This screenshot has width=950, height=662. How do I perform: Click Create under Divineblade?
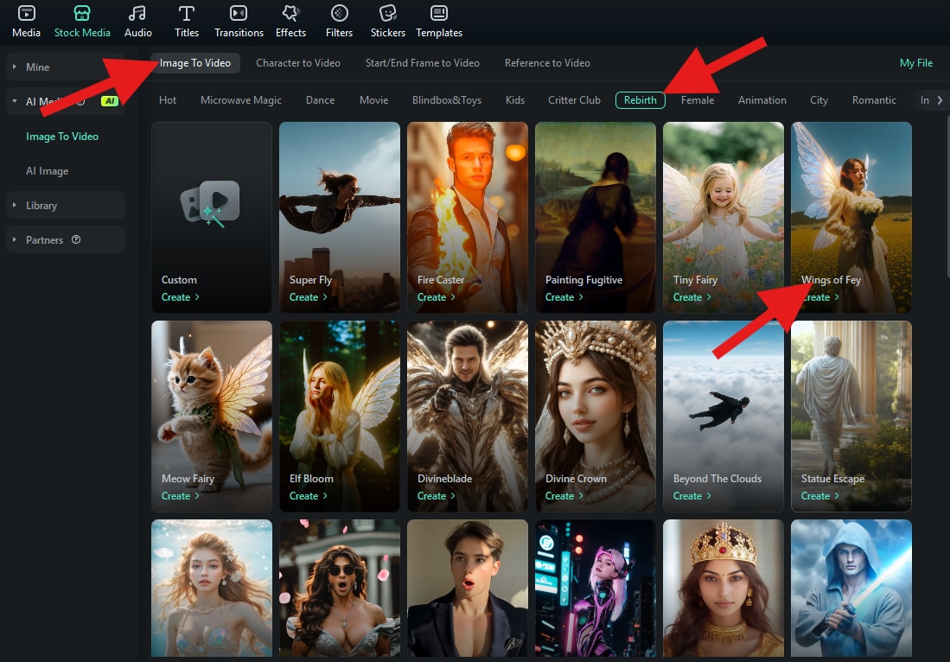pyautogui.click(x=436, y=495)
